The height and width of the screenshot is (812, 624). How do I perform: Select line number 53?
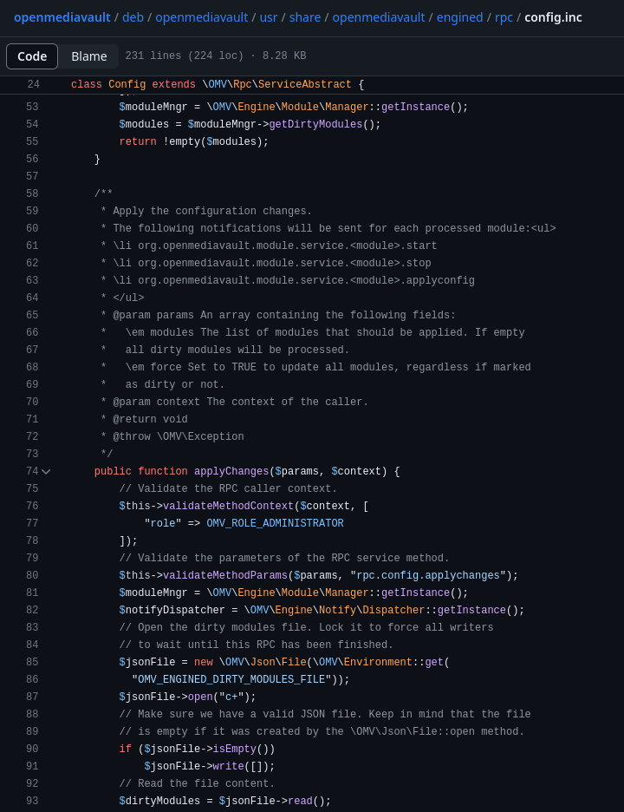[32, 108]
